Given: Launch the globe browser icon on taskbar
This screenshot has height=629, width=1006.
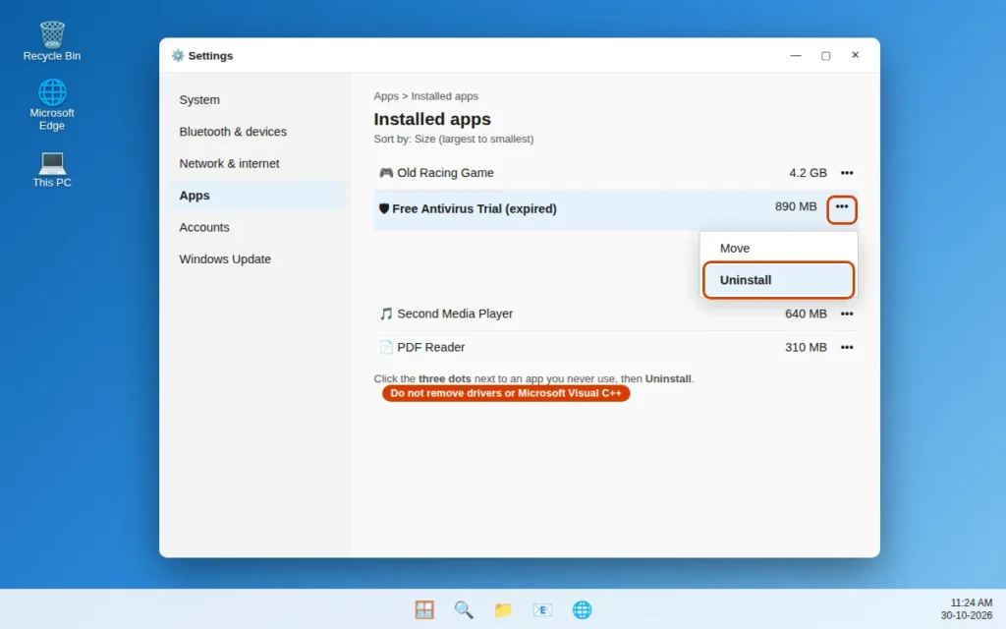Looking at the screenshot, I should pos(582,609).
